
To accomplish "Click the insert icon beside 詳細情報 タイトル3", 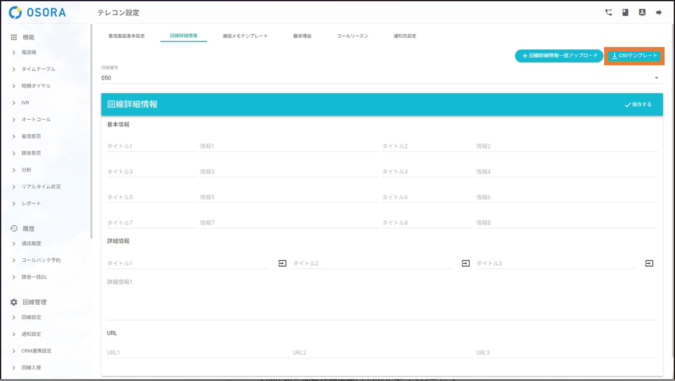I will click(x=649, y=263).
